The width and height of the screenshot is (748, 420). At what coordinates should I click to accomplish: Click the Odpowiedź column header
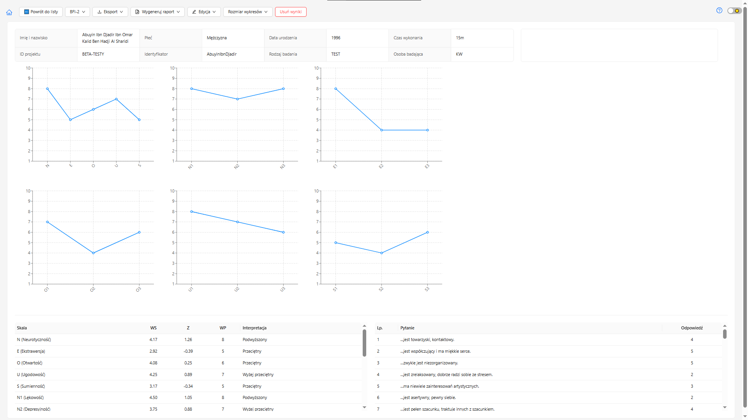point(692,328)
